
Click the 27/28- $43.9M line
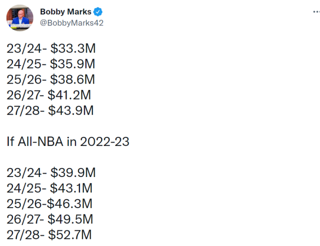[x=50, y=110]
